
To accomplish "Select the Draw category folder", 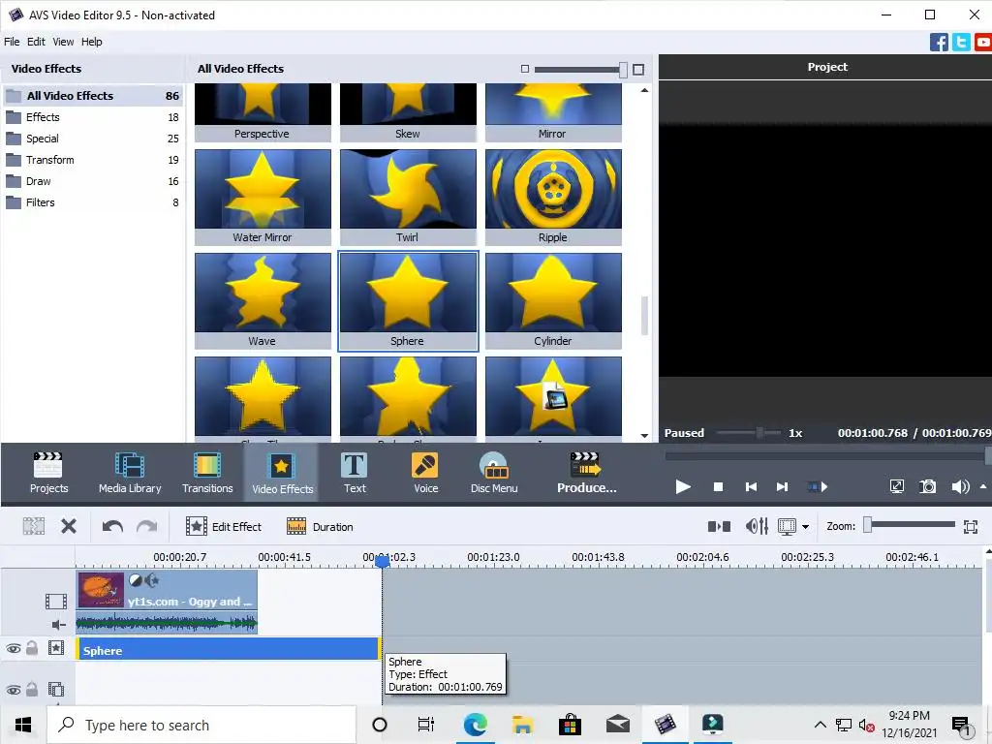I will click(x=92, y=181).
